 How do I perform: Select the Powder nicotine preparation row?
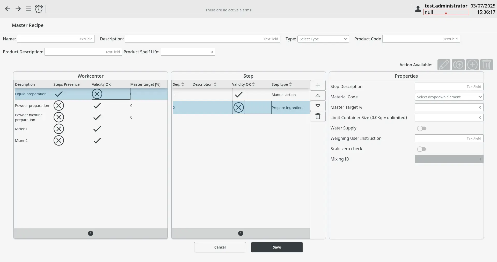pos(91,117)
